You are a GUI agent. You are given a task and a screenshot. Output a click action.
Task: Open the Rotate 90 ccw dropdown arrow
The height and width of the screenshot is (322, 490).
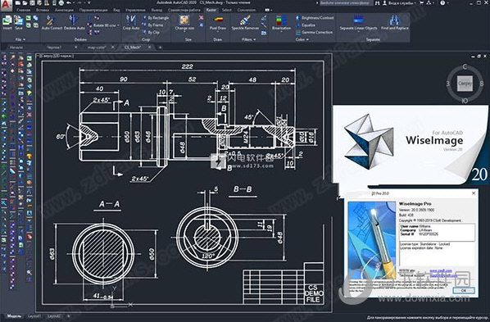point(118,25)
